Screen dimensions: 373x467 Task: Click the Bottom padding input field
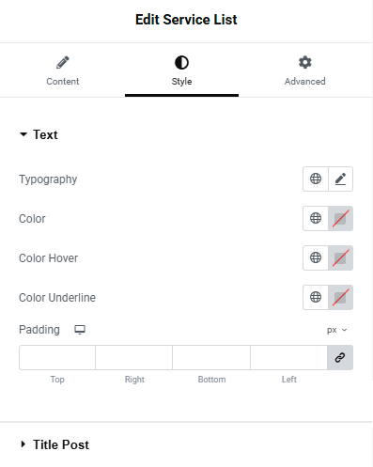[x=211, y=357]
